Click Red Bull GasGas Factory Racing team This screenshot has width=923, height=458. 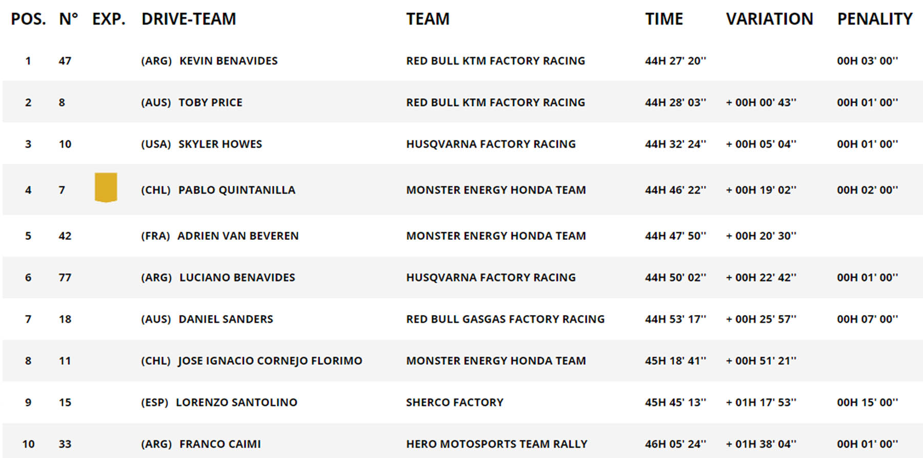(505, 319)
